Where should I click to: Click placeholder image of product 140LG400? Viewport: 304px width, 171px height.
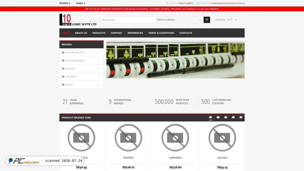pos(222,138)
